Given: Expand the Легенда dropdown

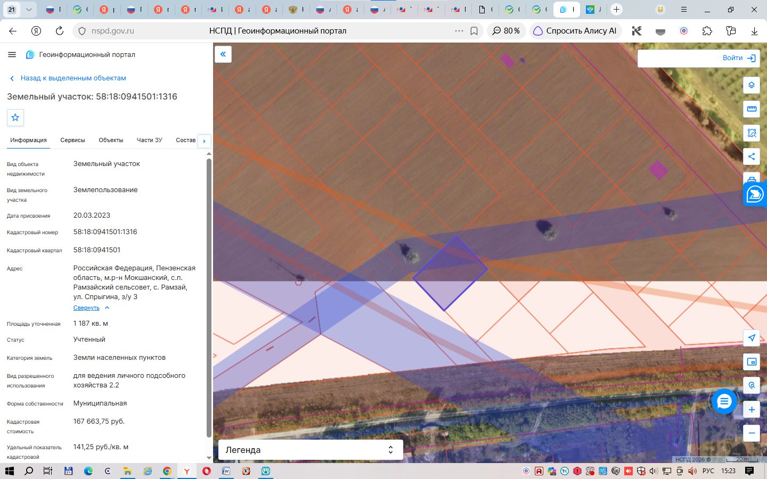Looking at the screenshot, I should [x=311, y=450].
